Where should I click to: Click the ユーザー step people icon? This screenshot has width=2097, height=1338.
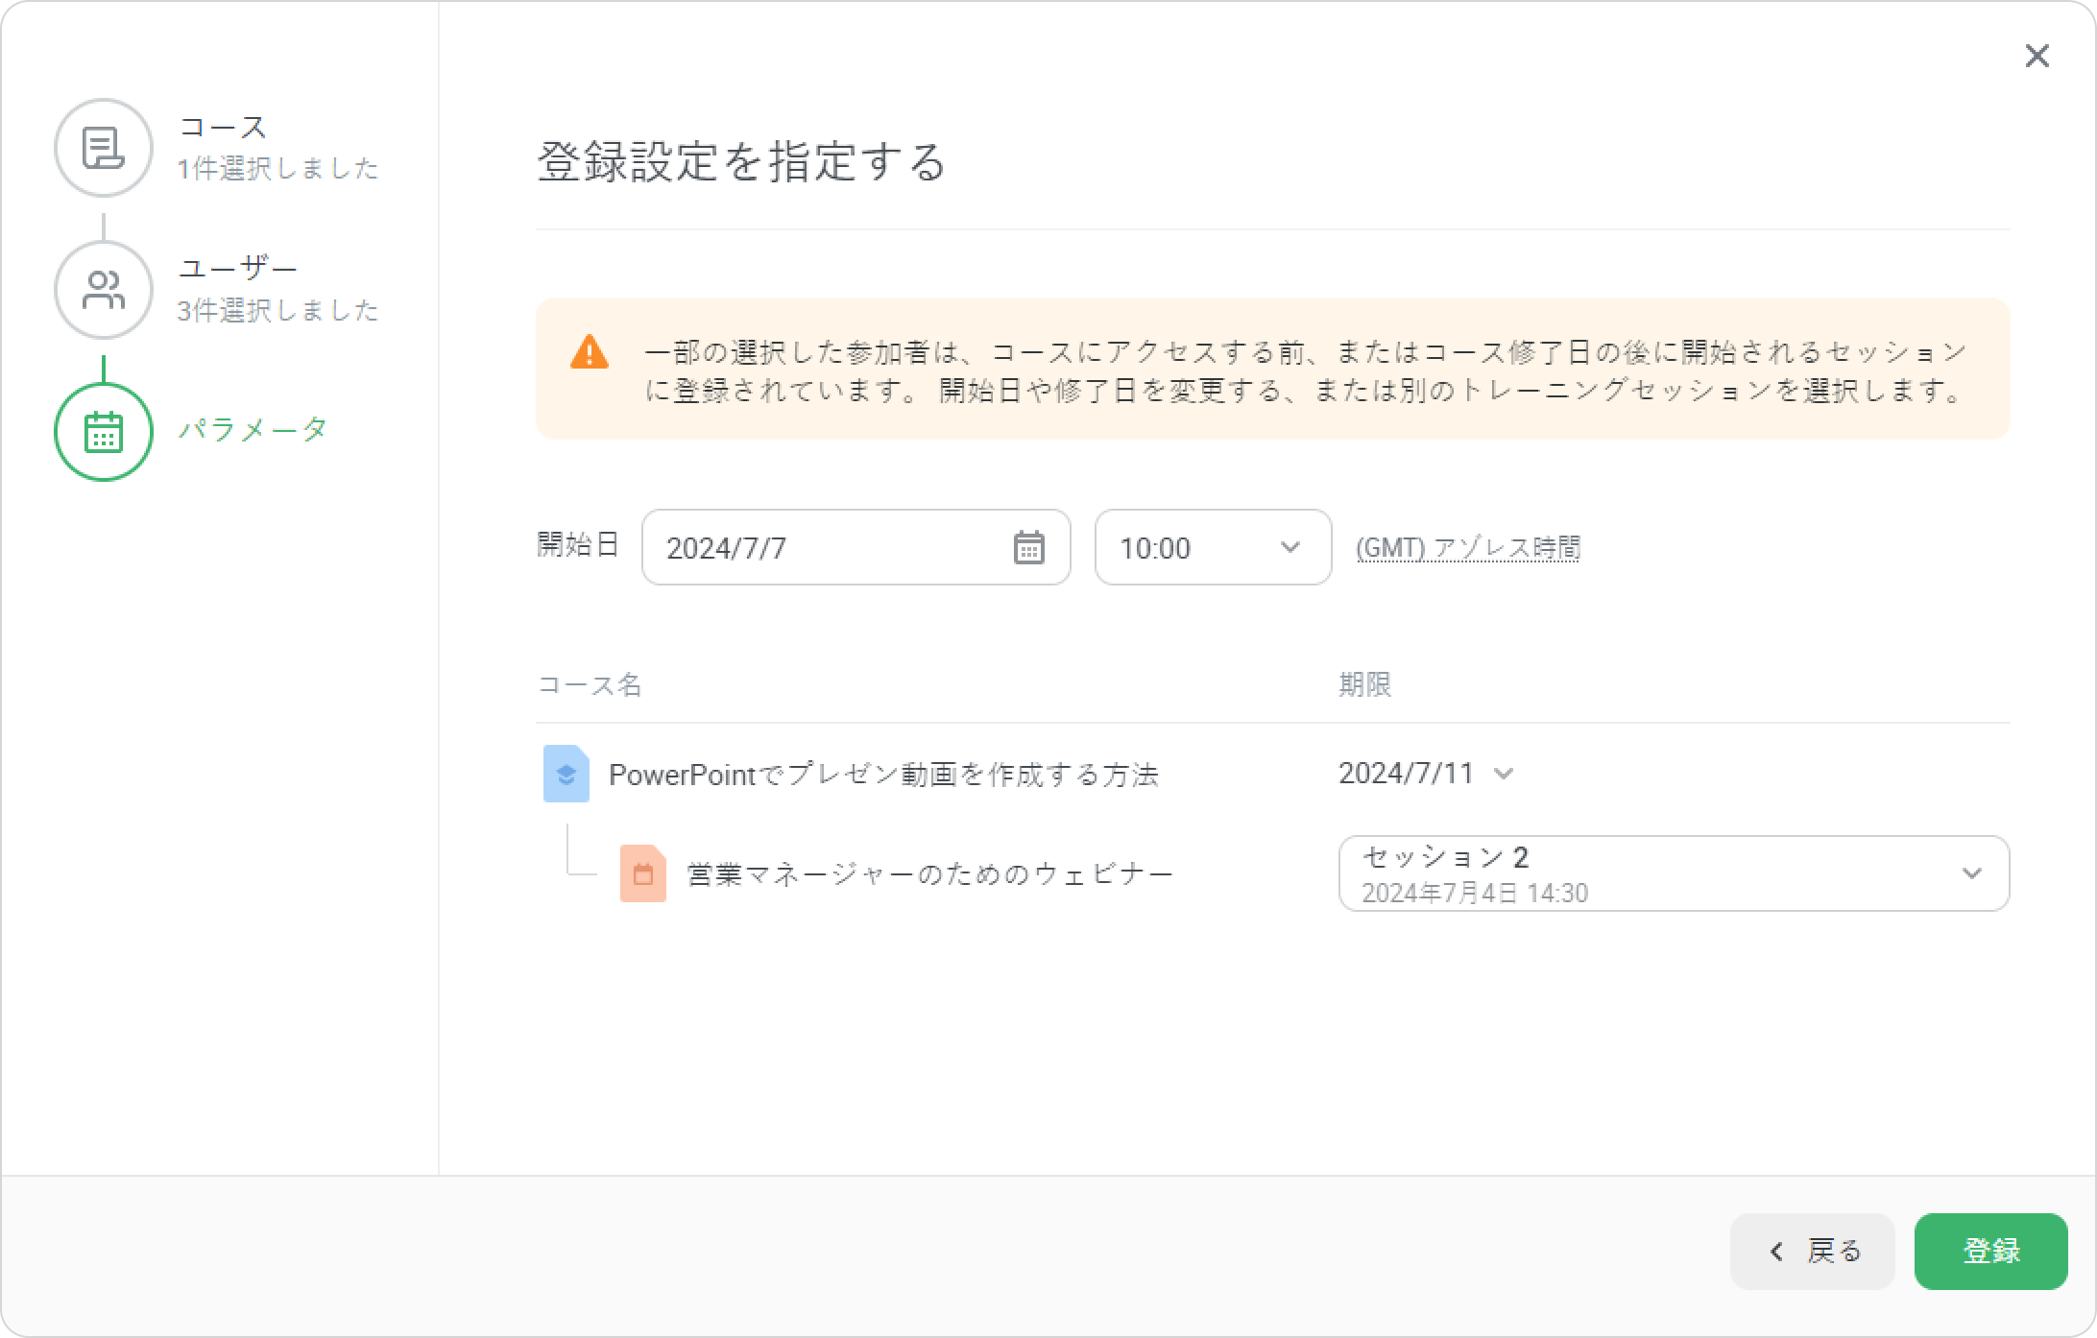103,290
